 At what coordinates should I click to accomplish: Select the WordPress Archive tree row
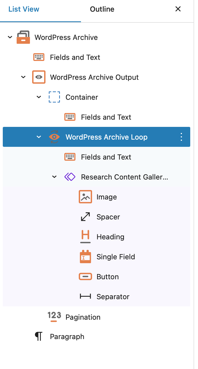(x=97, y=37)
